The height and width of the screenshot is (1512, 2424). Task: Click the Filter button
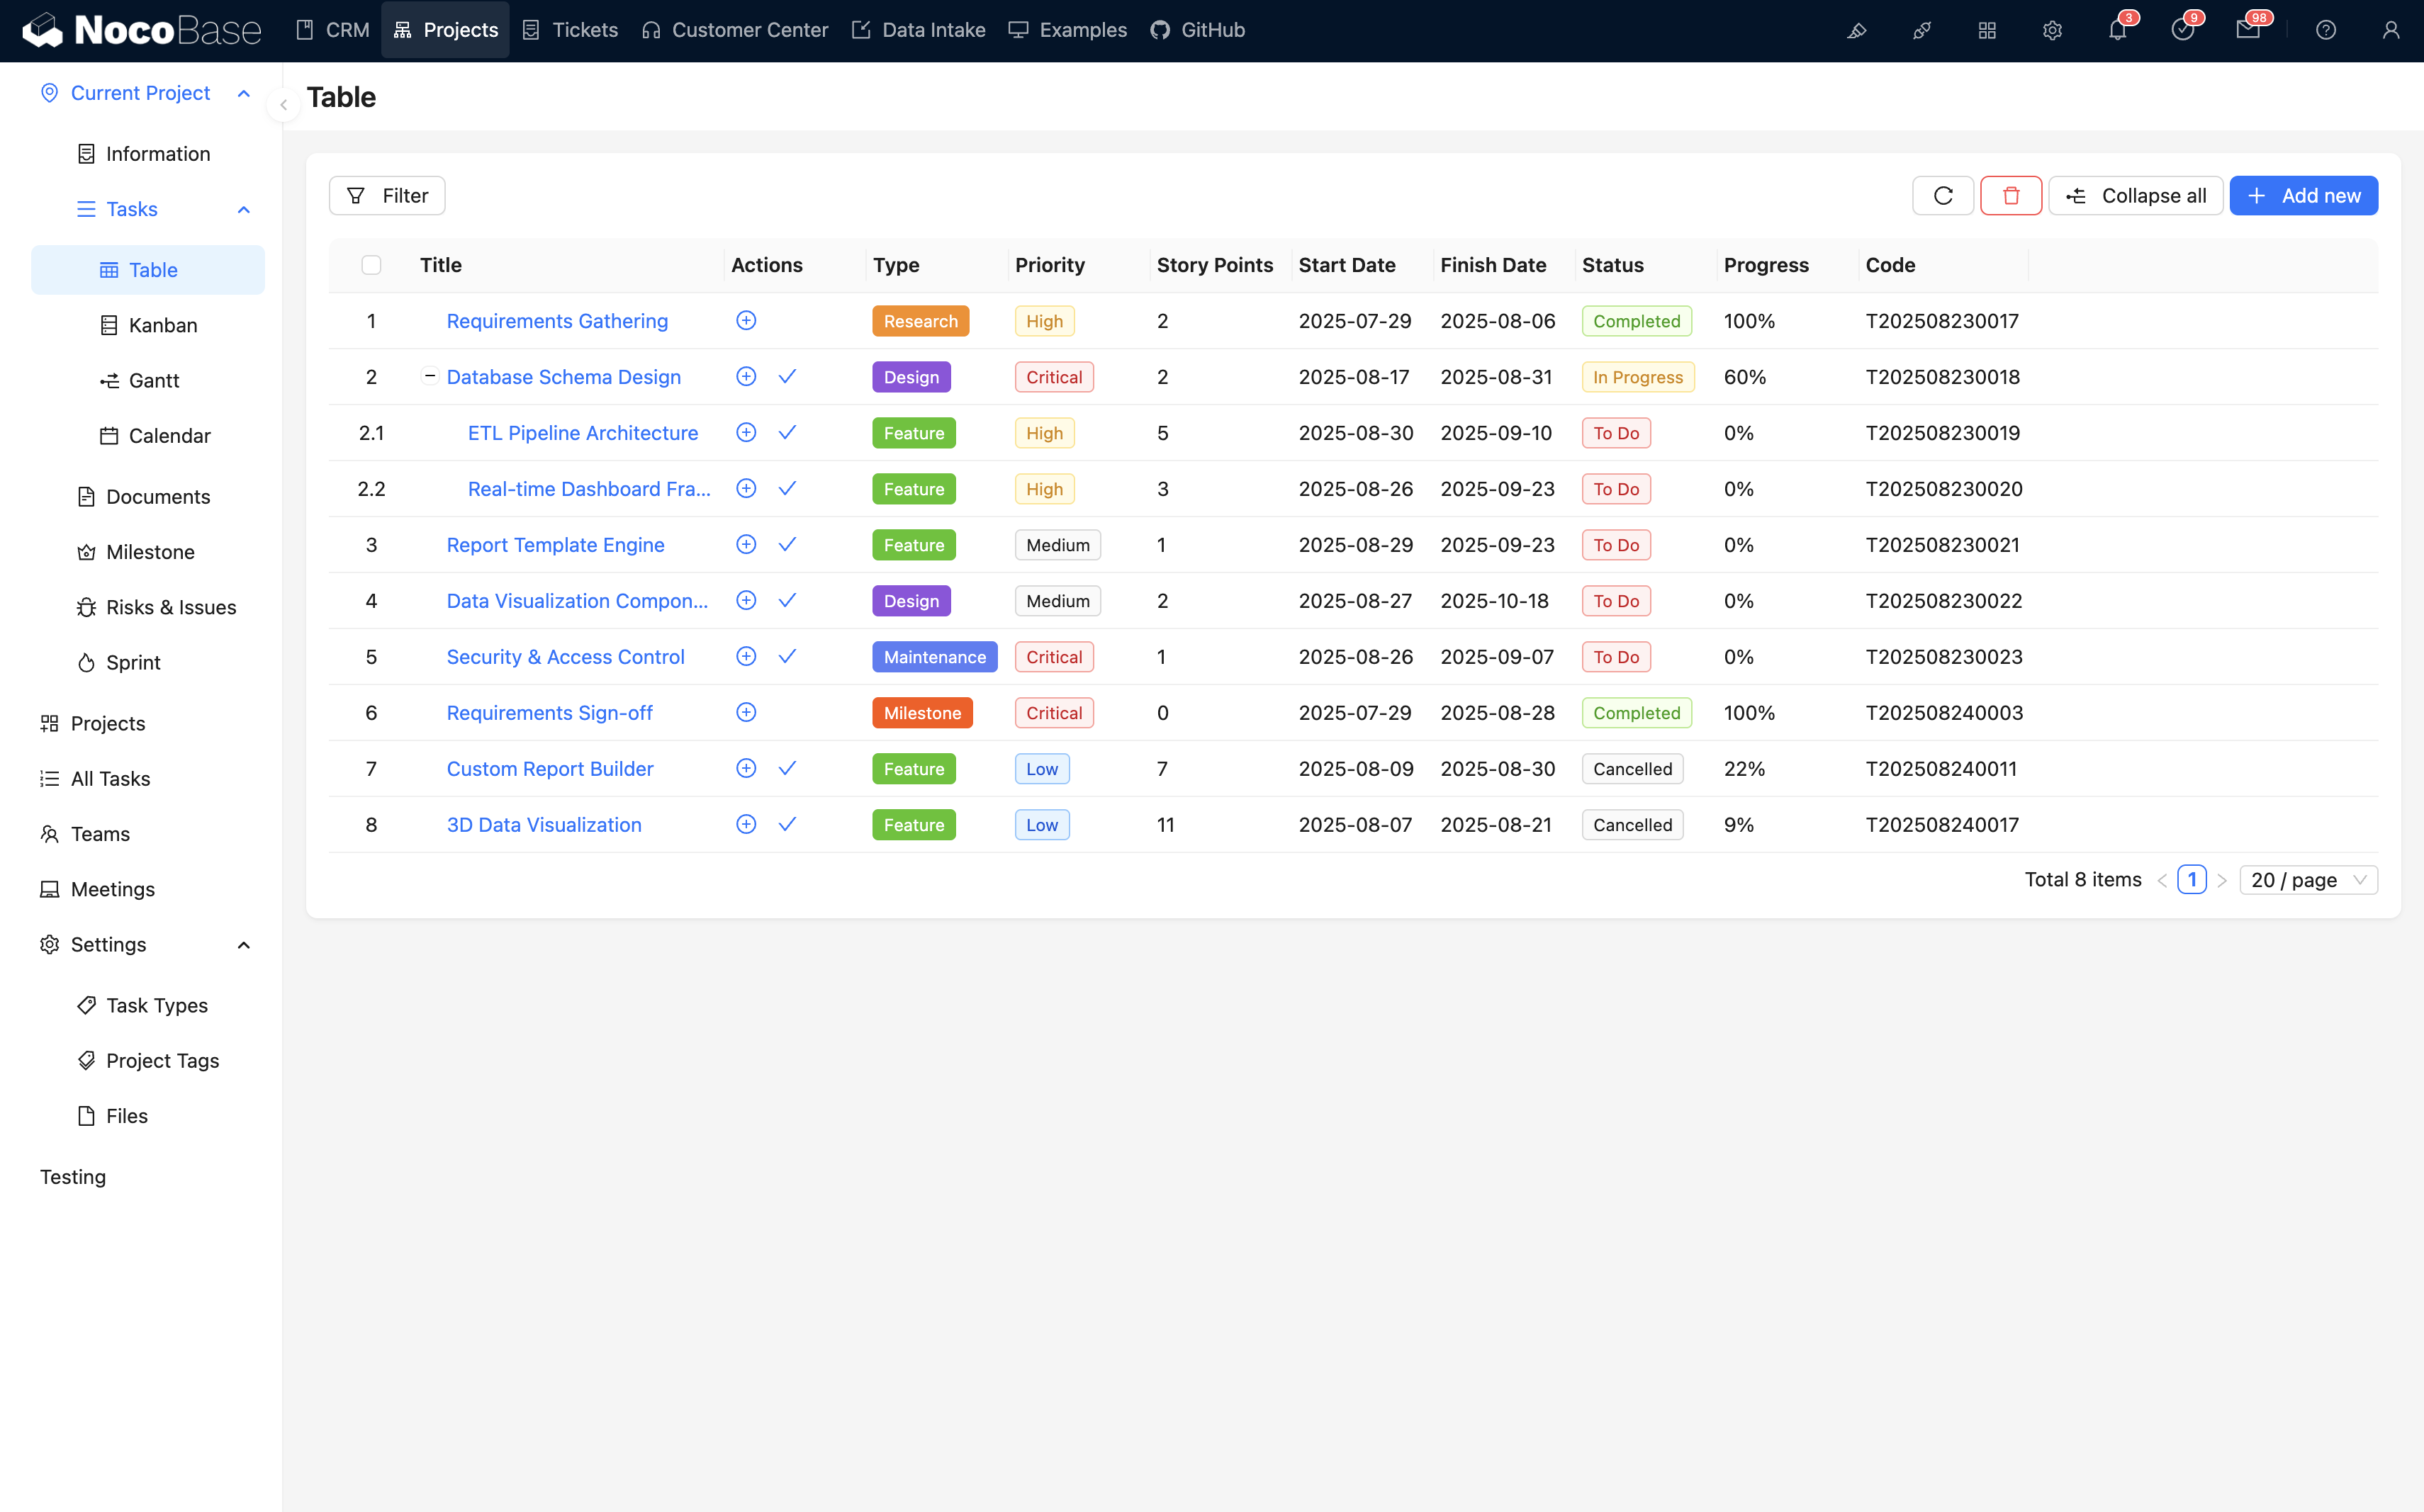[387, 196]
